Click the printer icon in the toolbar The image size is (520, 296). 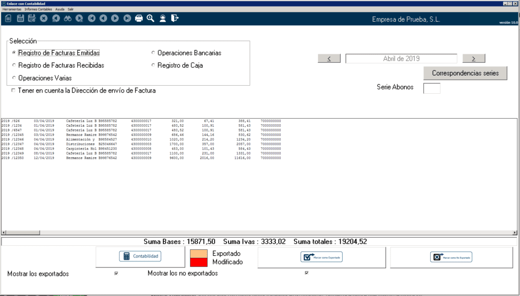[139, 18]
